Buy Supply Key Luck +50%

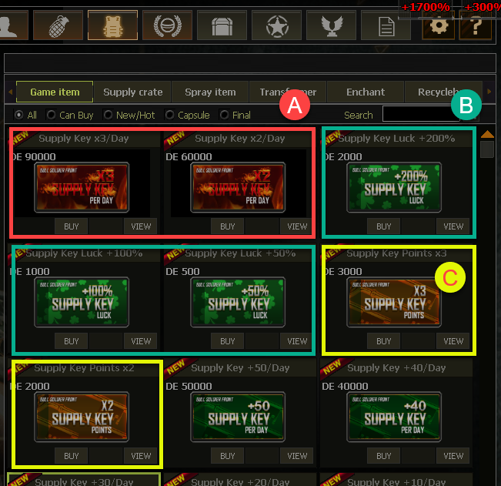click(x=228, y=341)
